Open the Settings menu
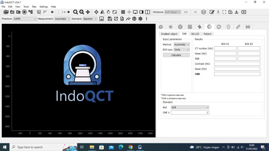Screen dimensions: 269x151 point(44,7)
